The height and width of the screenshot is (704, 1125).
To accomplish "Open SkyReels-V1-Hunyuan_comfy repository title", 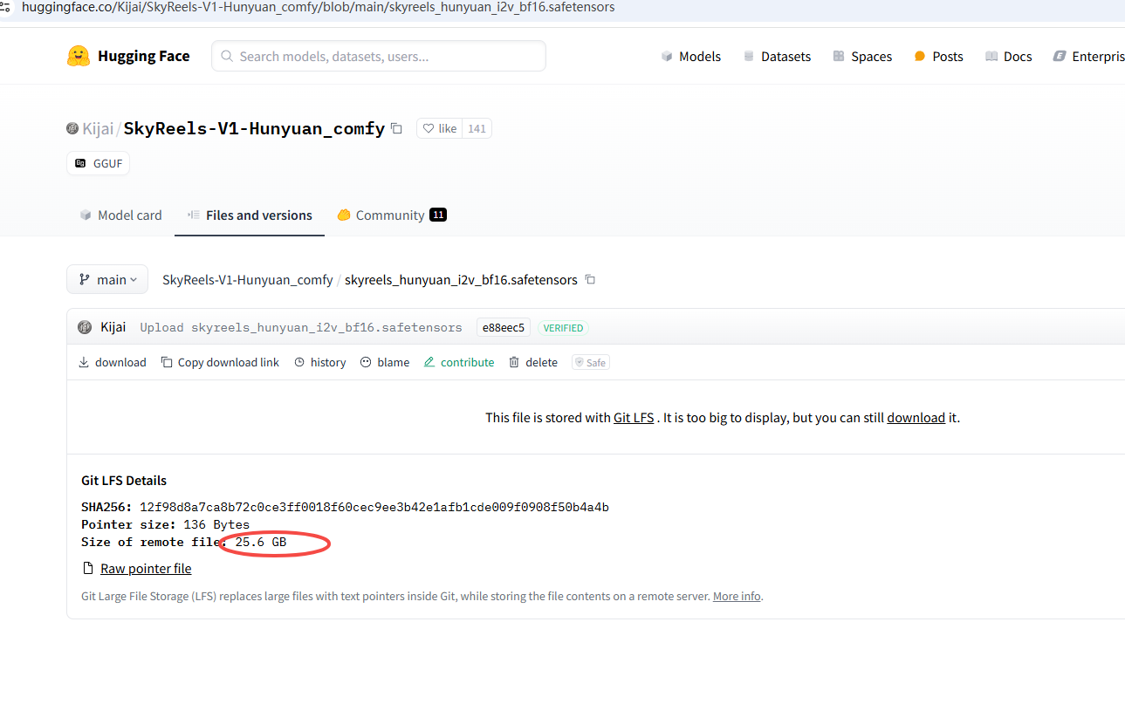I will coord(254,128).
